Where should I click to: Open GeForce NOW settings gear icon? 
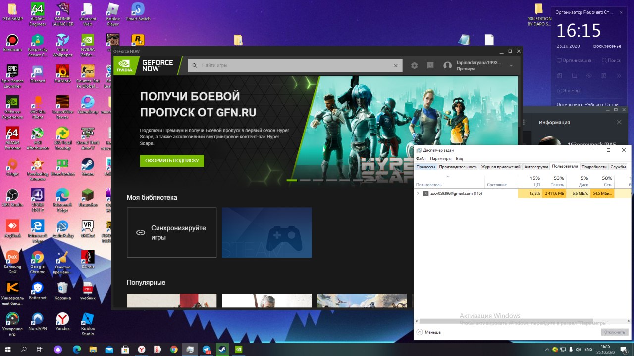coord(414,65)
